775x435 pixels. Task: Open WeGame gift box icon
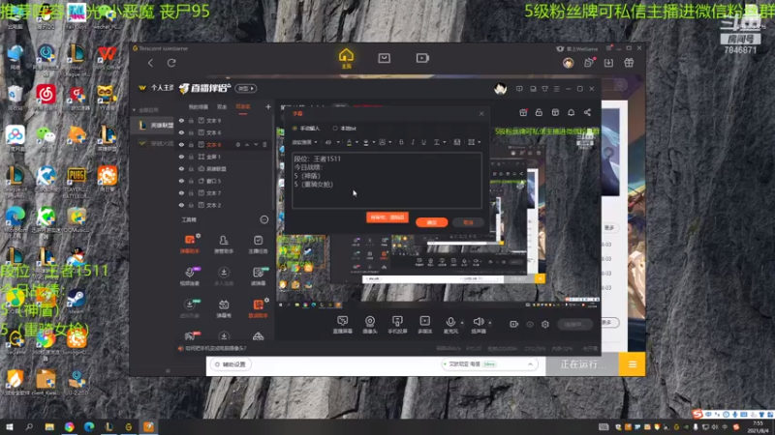(x=629, y=63)
